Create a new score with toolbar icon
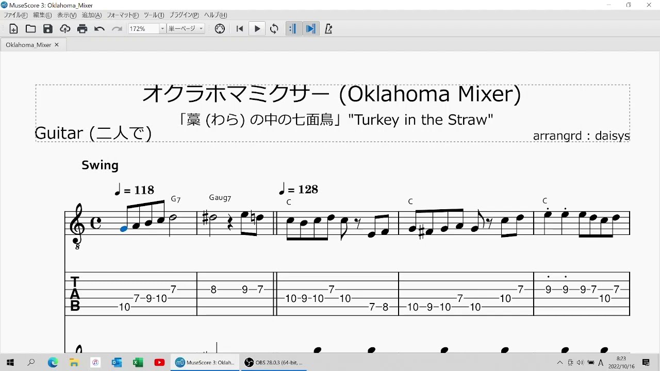Image resolution: width=660 pixels, height=371 pixels. [x=13, y=29]
